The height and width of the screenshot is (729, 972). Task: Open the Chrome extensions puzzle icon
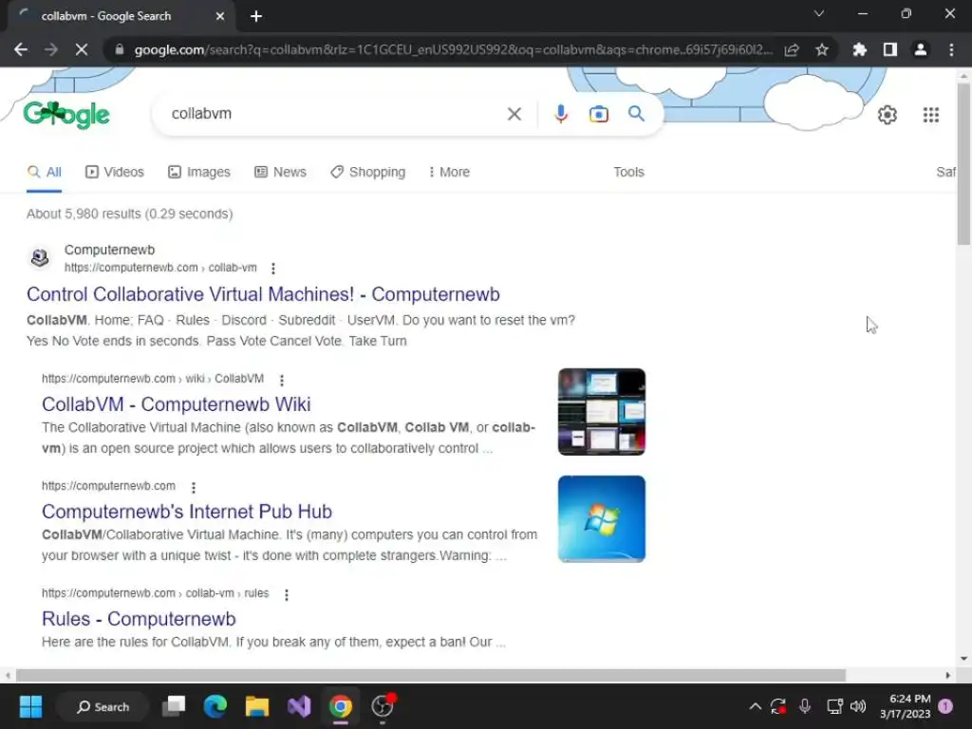(x=860, y=49)
